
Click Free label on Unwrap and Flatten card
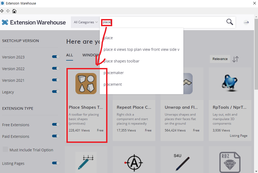(x=196, y=130)
